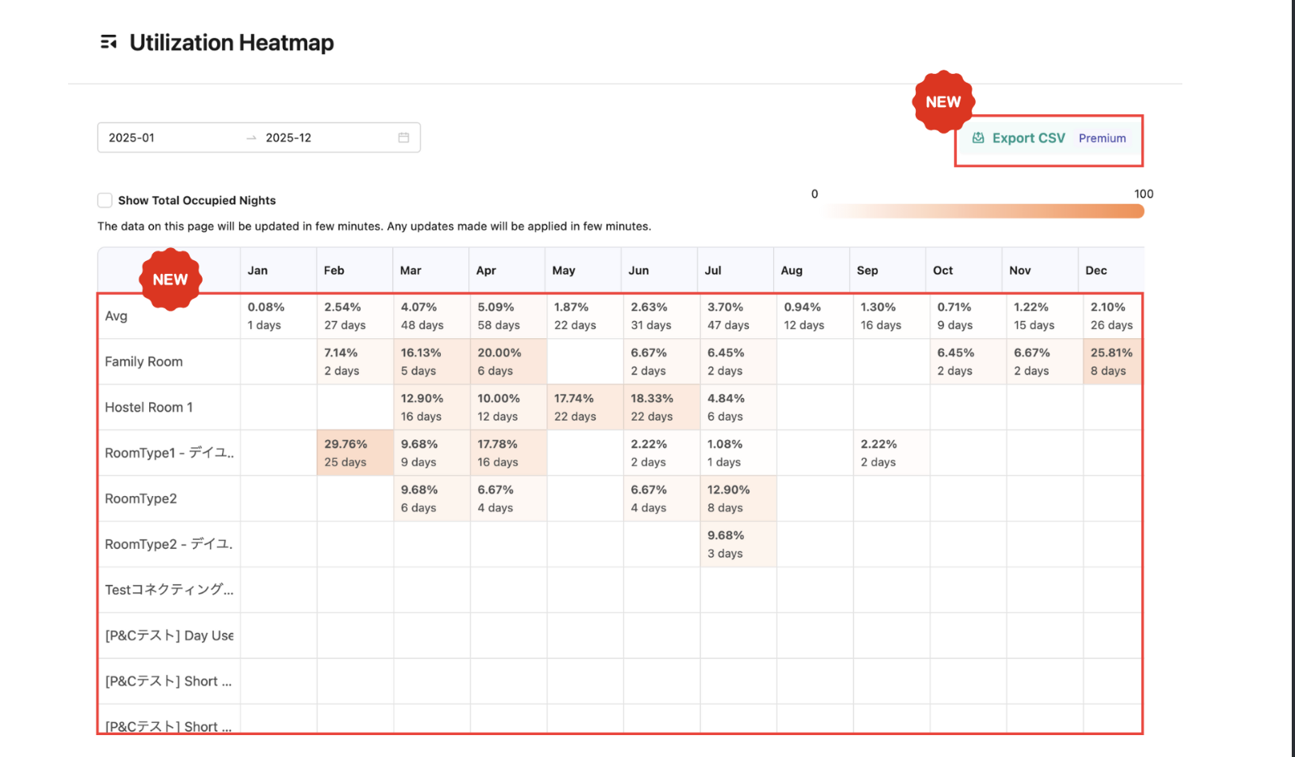Select the Jan column header
The height and width of the screenshot is (757, 1295).
[278, 271]
